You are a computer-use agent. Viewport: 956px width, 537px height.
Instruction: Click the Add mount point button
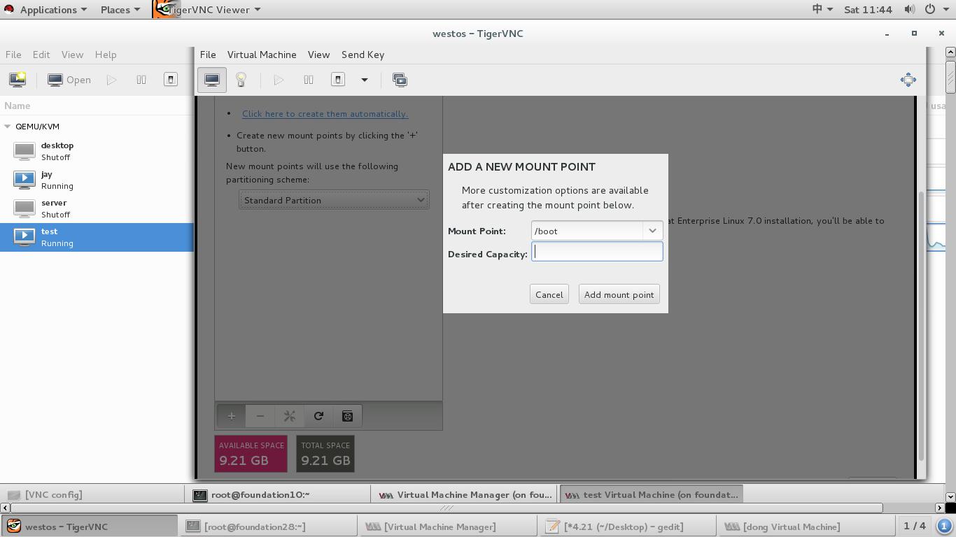pyautogui.click(x=619, y=294)
